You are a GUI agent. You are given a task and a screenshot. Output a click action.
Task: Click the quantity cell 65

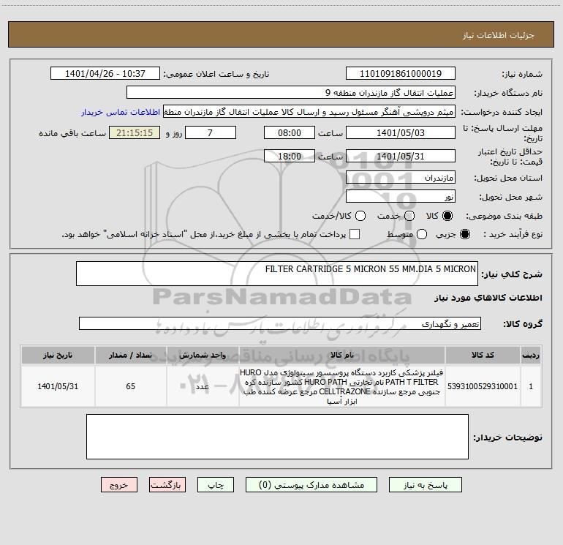130,386
